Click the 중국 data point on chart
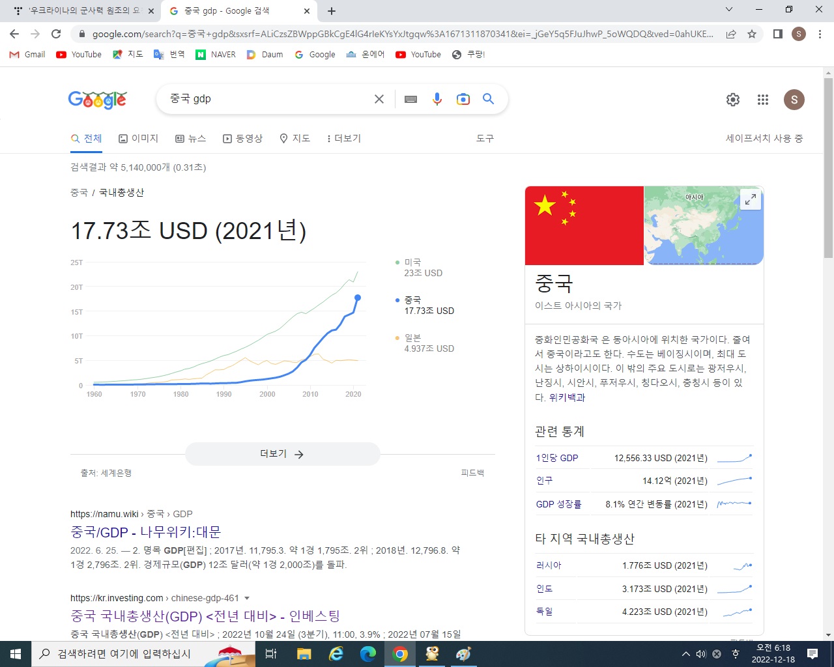This screenshot has height=667, width=834. click(358, 298)
